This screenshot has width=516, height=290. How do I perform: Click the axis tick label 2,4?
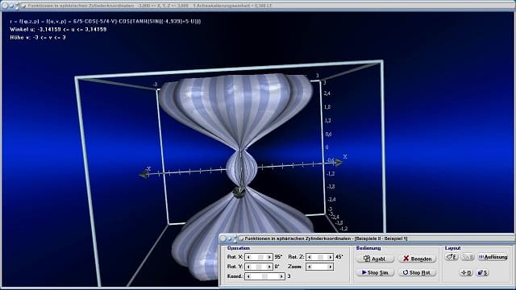[327, 93]
